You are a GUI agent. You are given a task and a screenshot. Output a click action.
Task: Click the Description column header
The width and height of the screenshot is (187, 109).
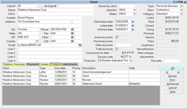[x=105, y=68]
